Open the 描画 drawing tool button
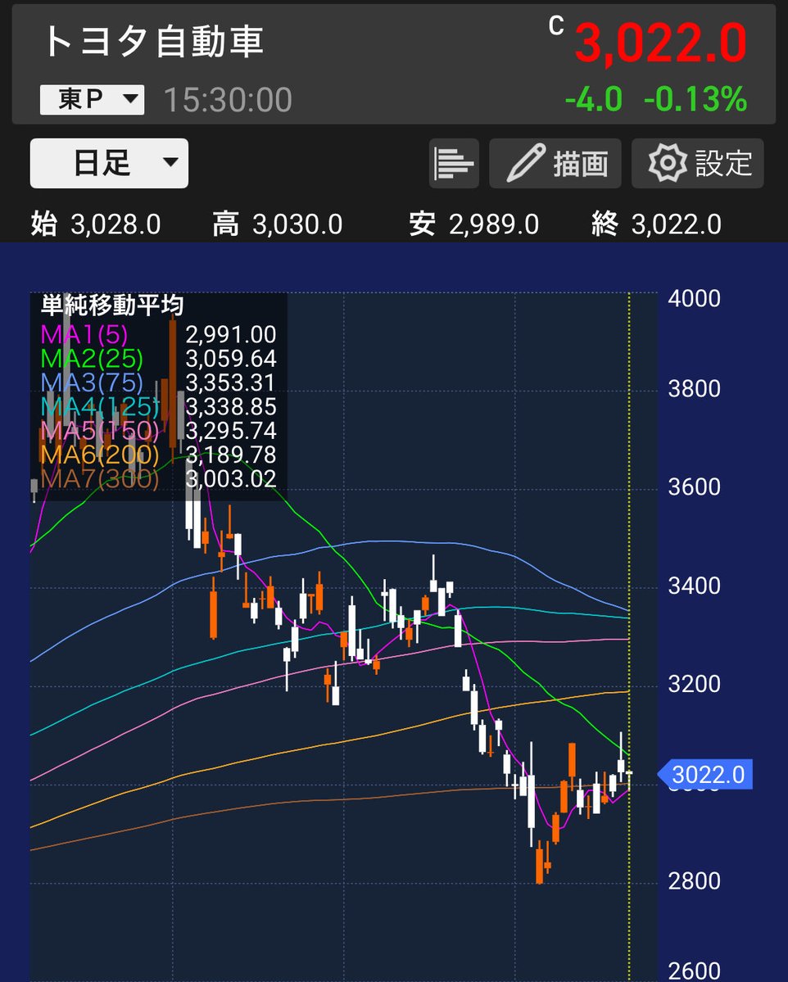This screenshot has height=982, width=788. (555, 164)
